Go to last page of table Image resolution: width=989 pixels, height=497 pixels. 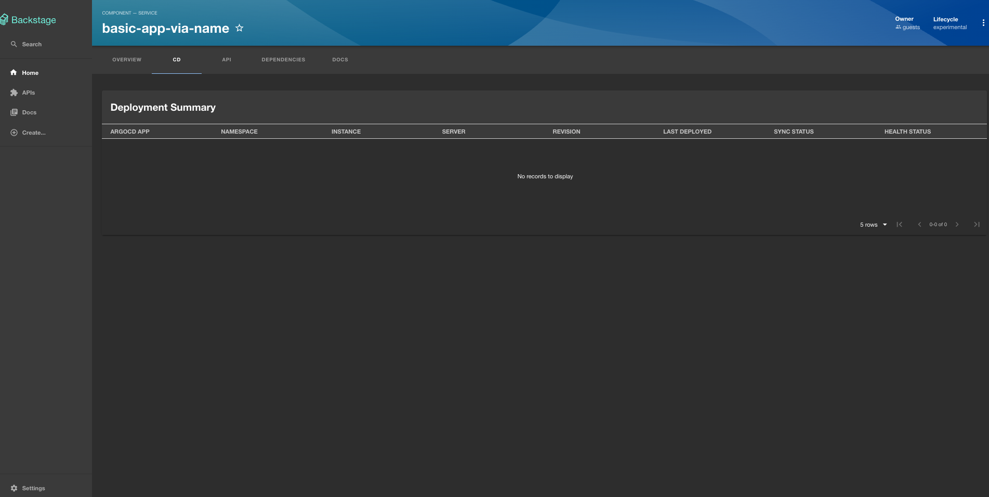[x=977, y=225]
